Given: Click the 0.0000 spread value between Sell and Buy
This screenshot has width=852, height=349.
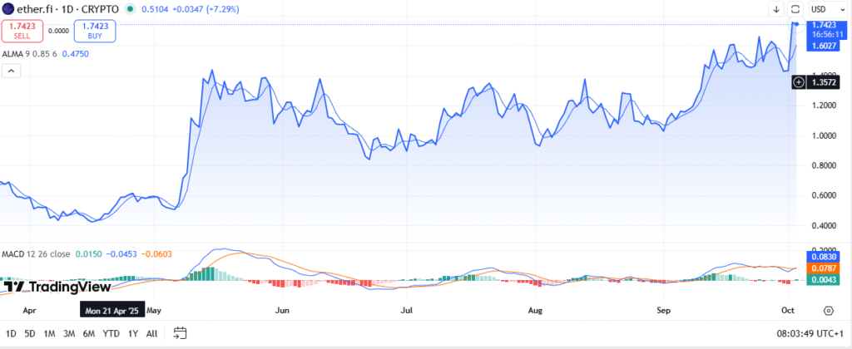Looking at the screenshot, I should coord(59,31).
